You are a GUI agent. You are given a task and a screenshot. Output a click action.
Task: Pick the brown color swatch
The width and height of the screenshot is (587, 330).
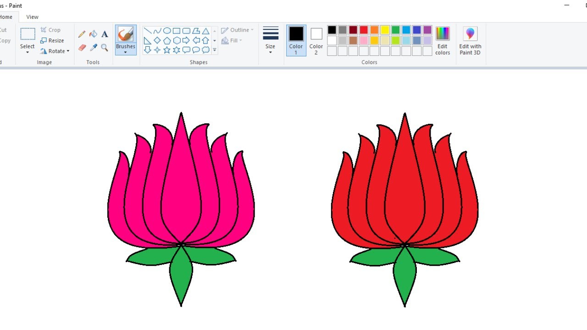pyautogui.click(x=353, y=40)
